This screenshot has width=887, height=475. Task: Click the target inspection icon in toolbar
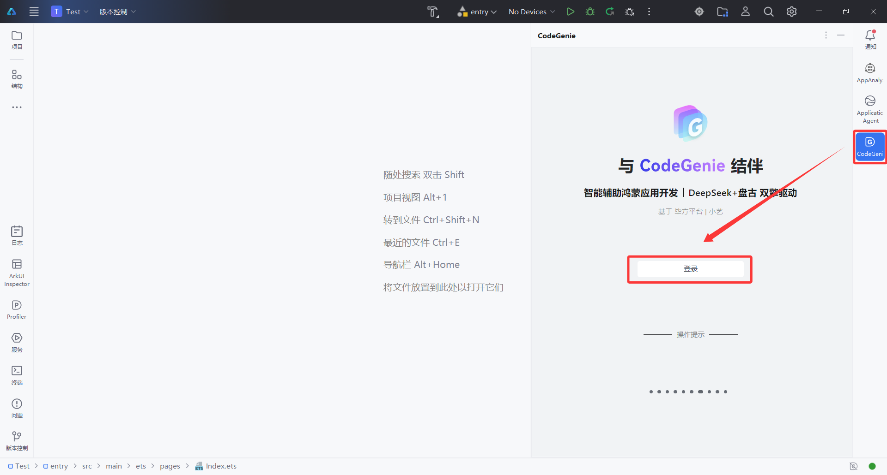[699, 12]
